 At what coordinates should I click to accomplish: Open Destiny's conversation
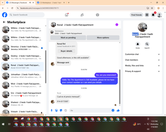pos(23,57)
